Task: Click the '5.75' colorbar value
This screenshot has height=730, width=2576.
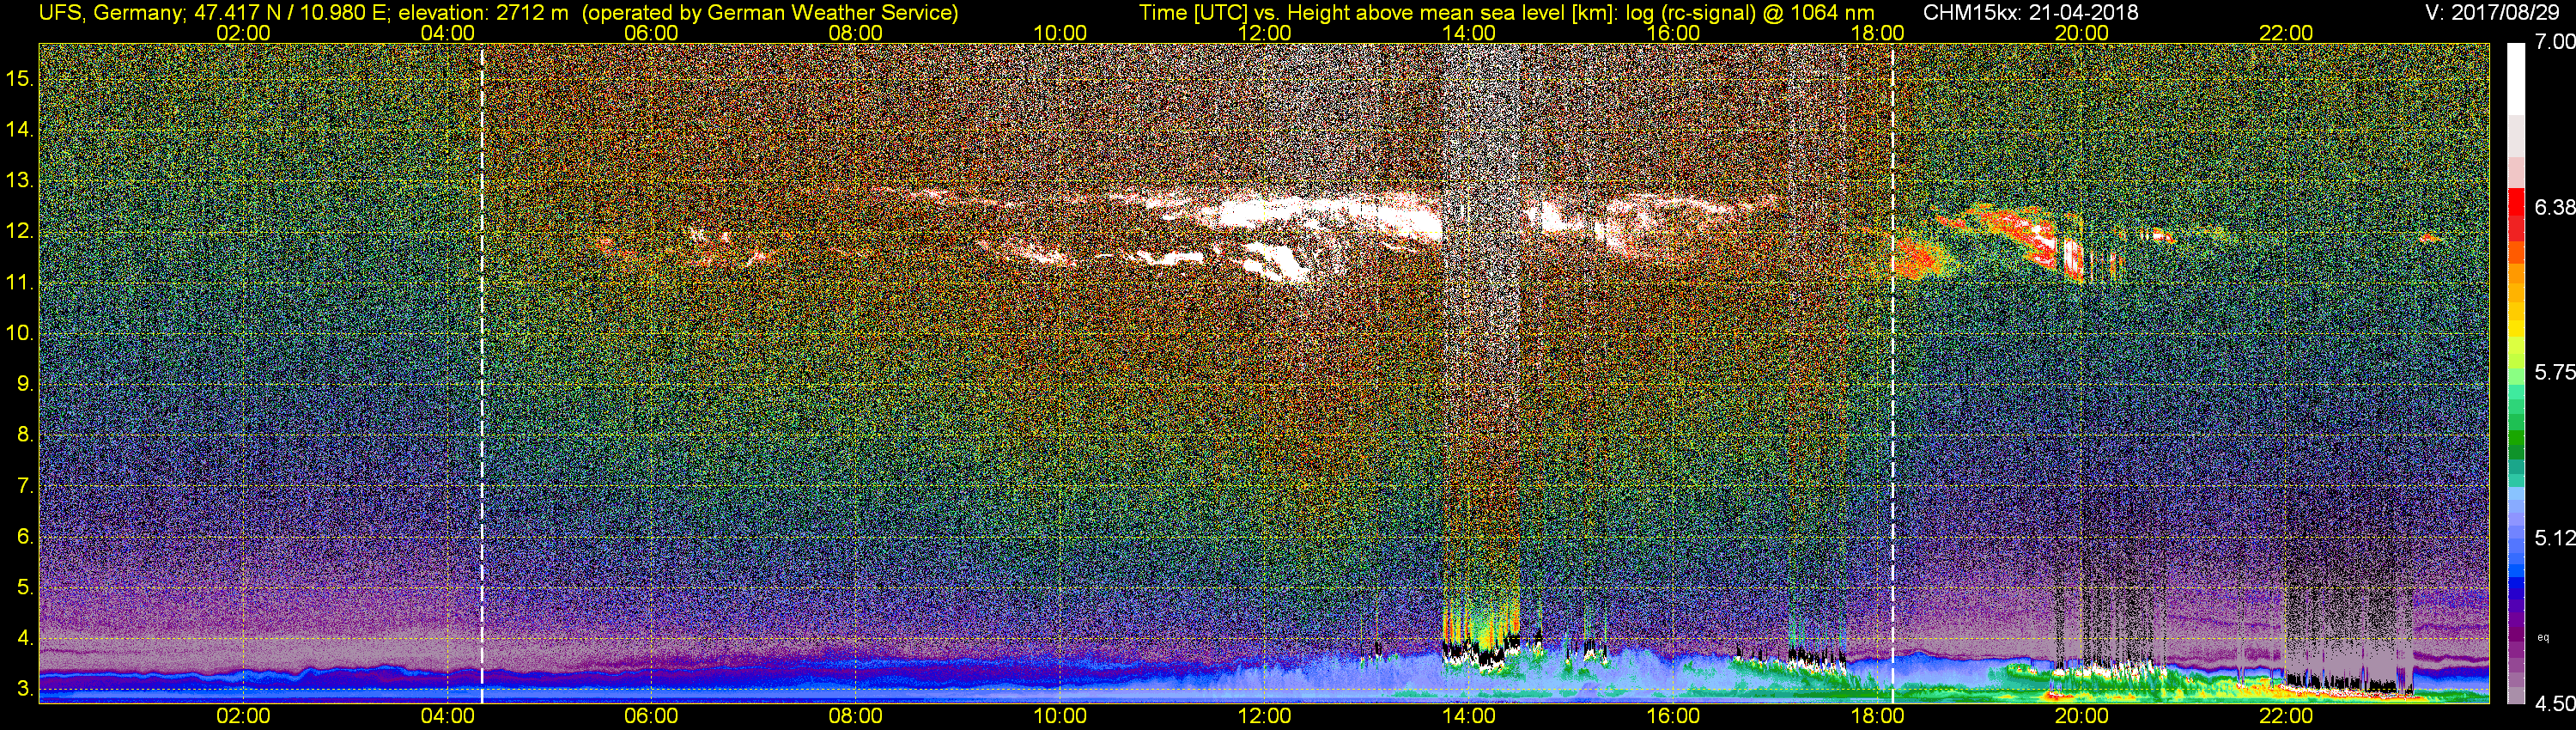Action: [x=2555, y=372]
